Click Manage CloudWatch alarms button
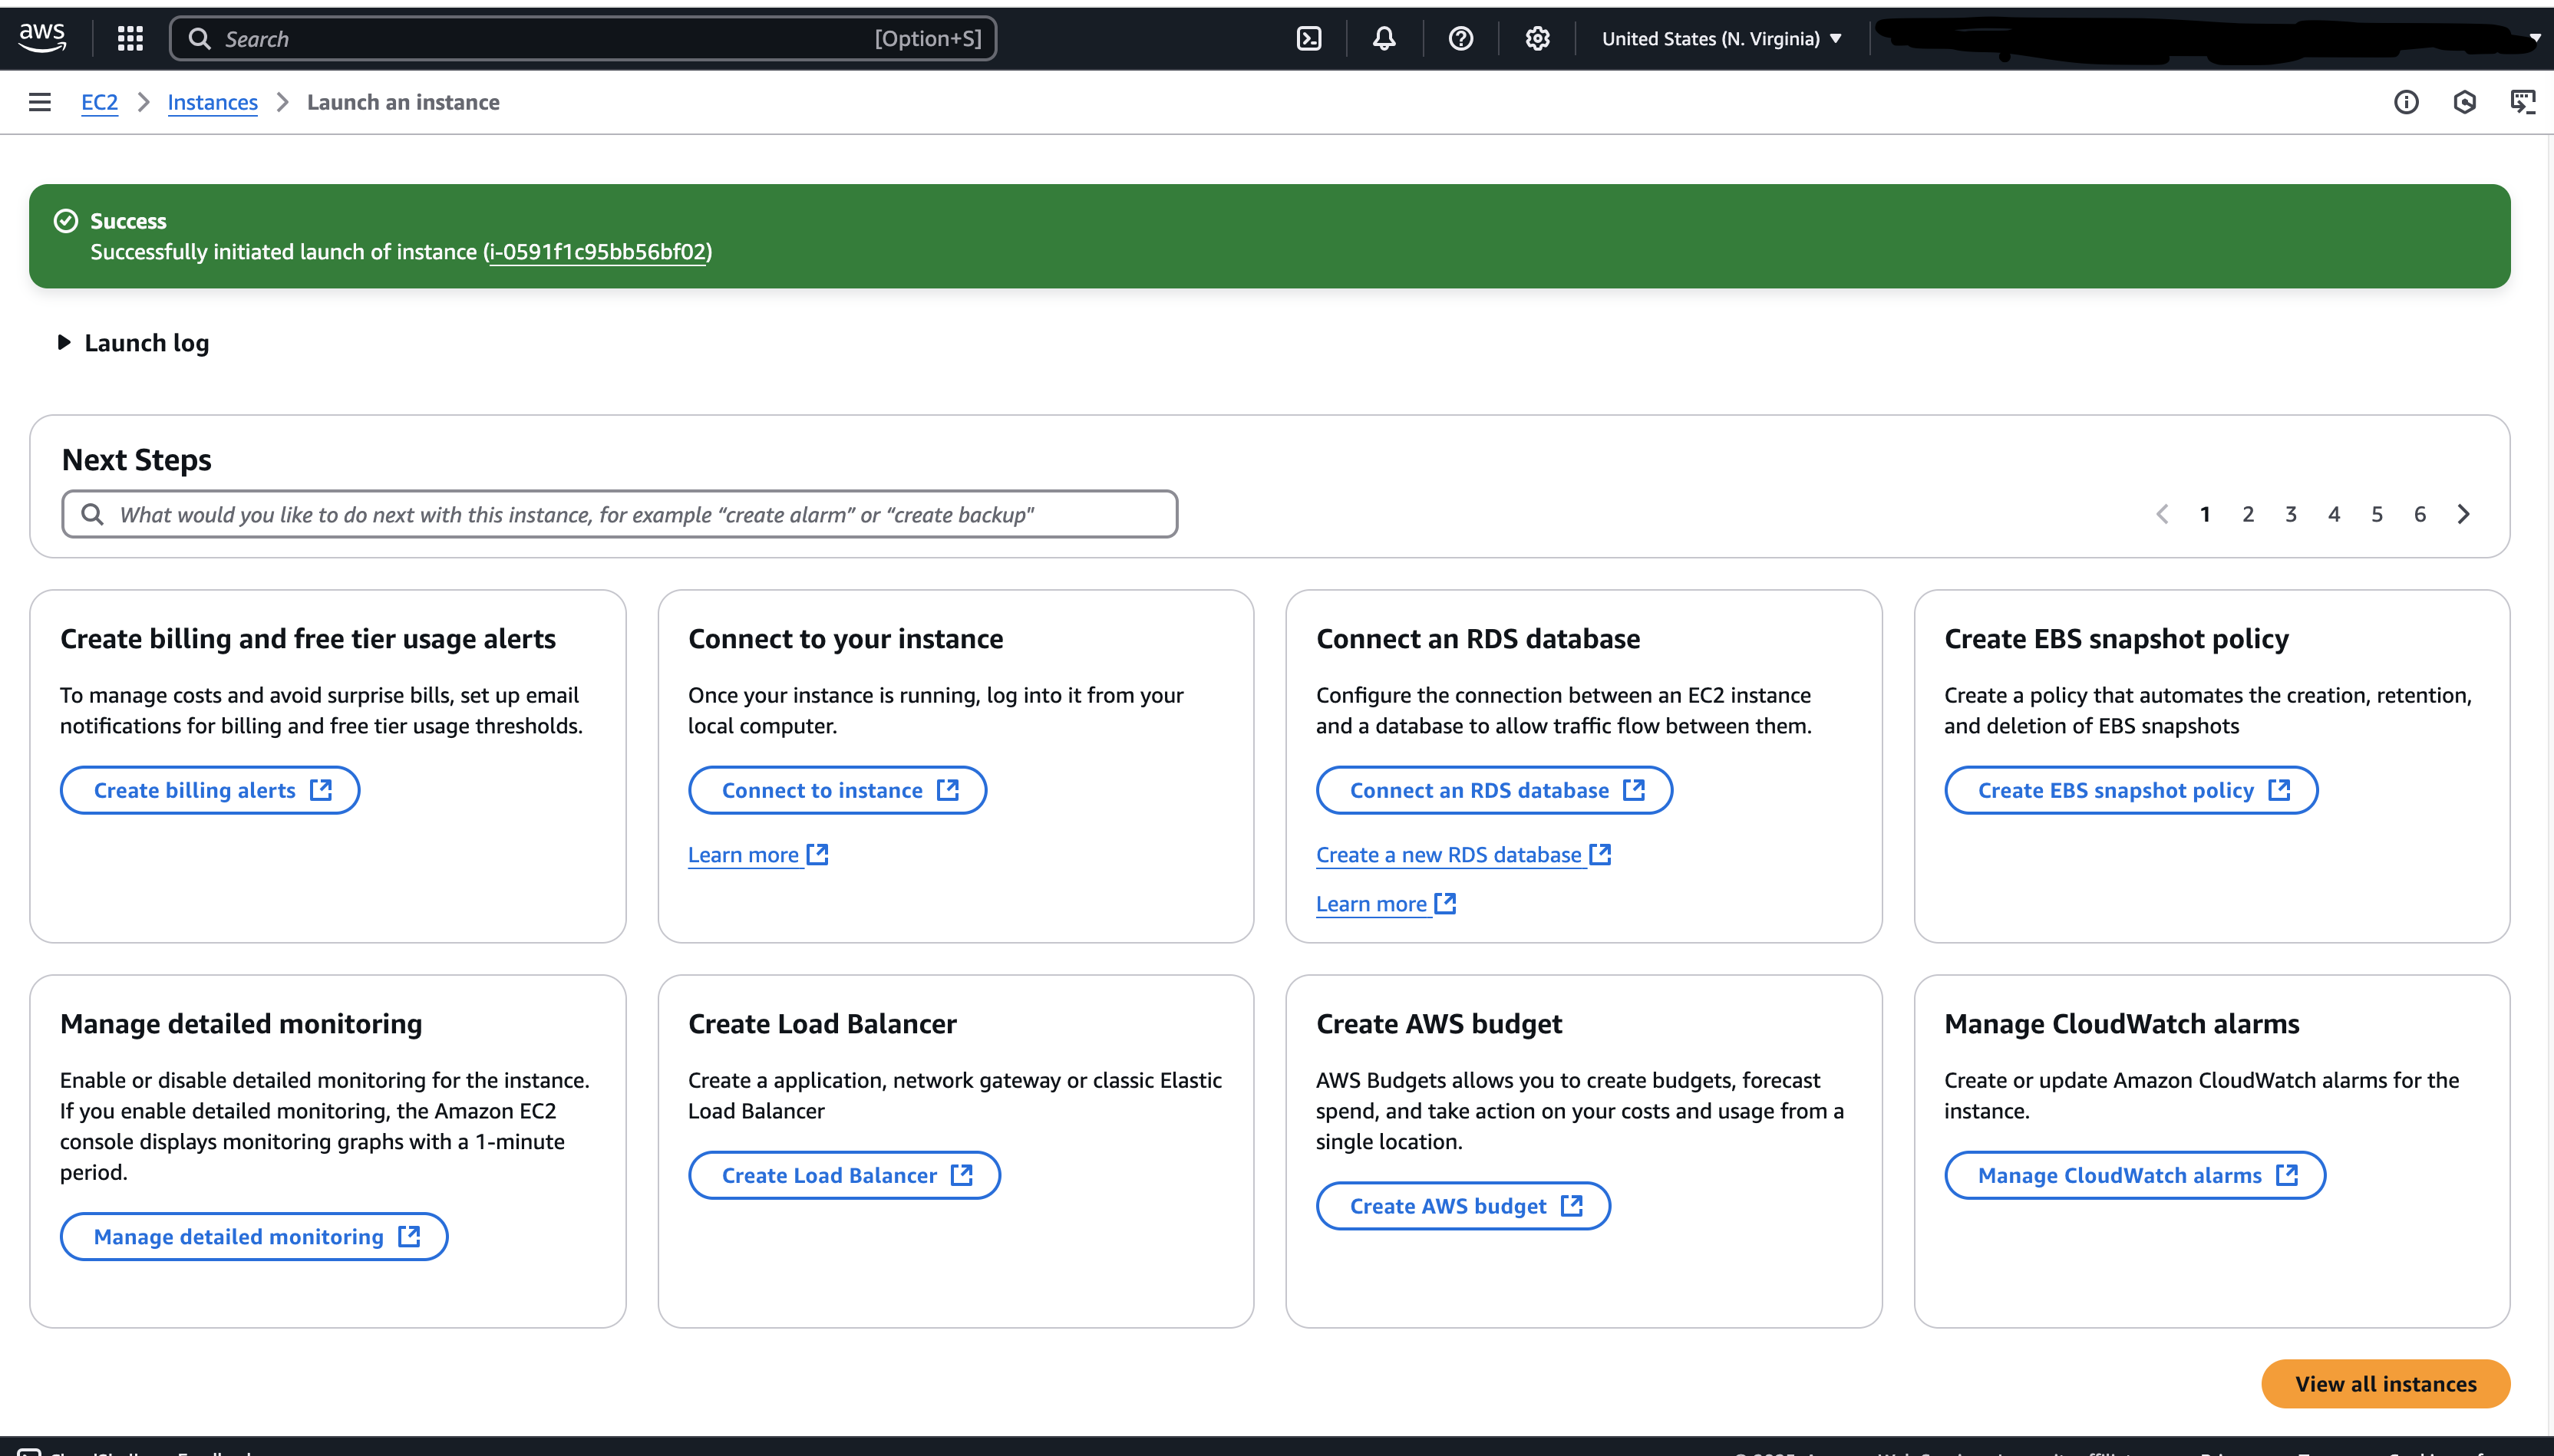Screen dimensions: 2554x1456 2135,1175
